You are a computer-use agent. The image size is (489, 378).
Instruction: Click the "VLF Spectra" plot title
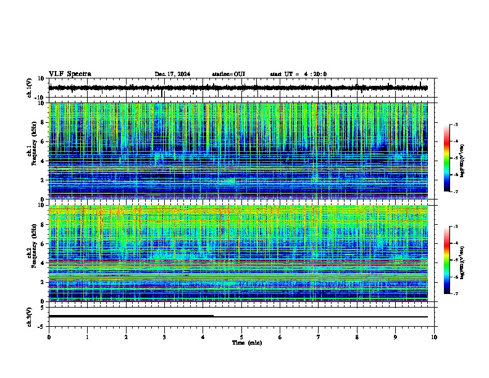tap(70, 74)
